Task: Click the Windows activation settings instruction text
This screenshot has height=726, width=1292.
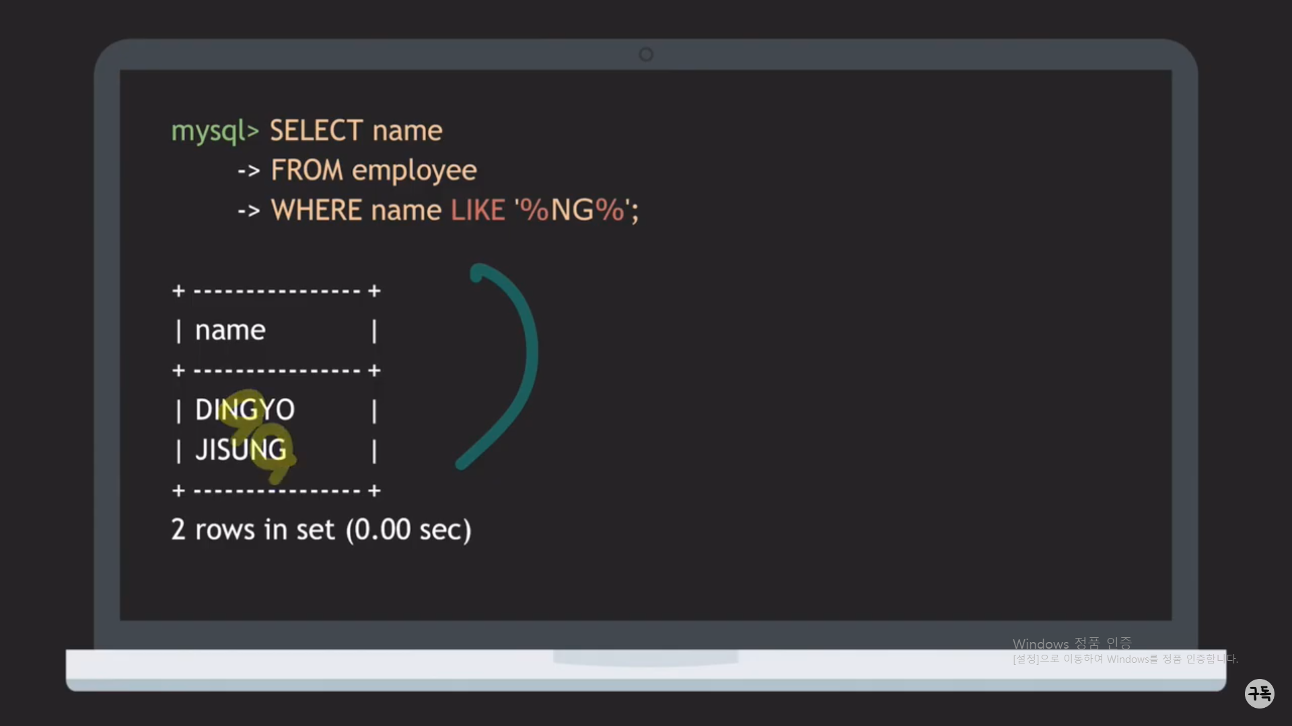Action: [x=1124, y=659]
